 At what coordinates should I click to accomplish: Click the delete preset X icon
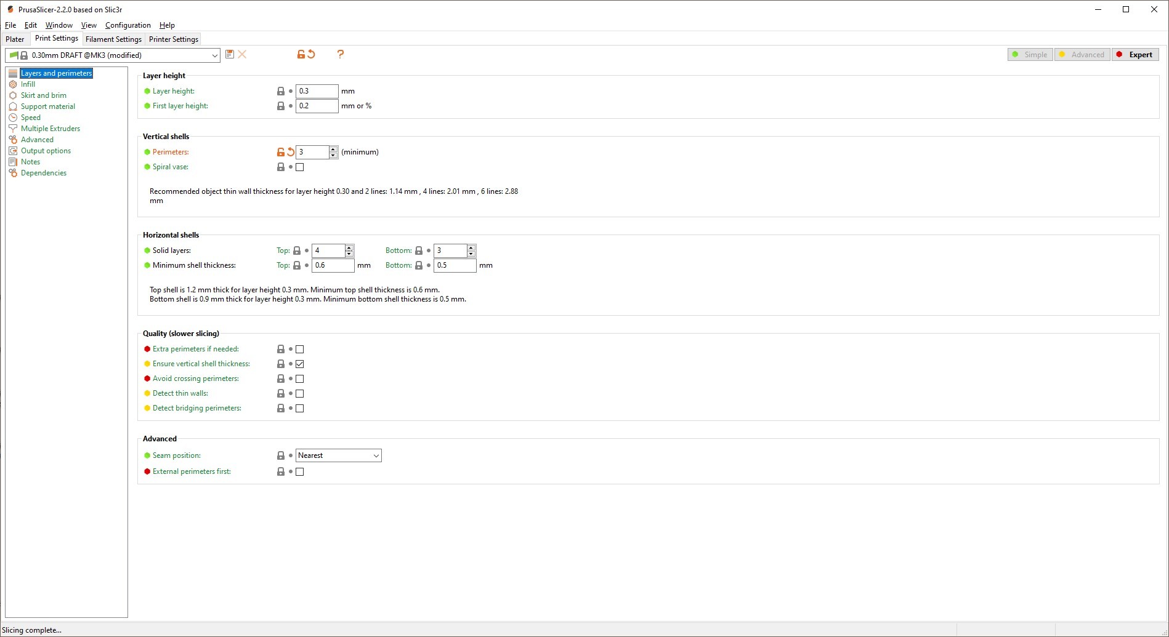click(x=242, y=54)
